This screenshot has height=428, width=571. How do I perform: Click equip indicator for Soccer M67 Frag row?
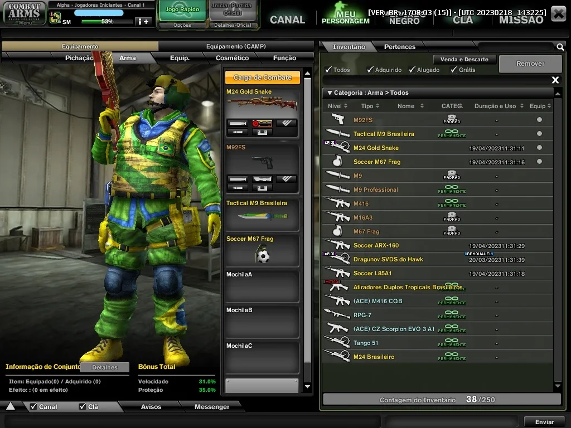click(x=539, y=161)
